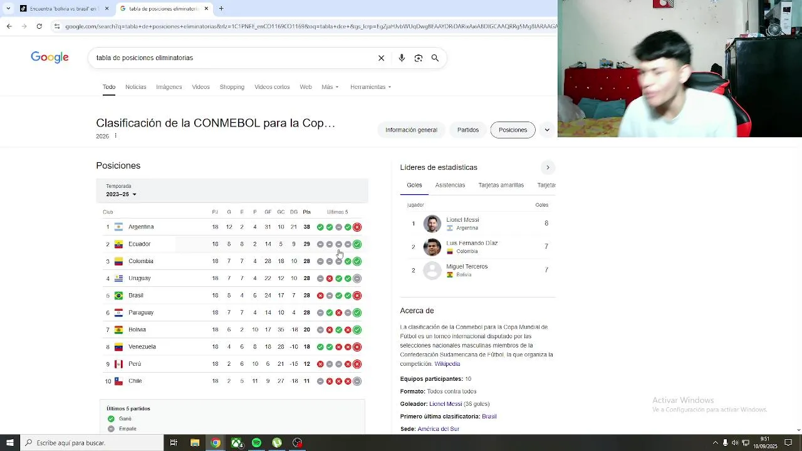Select the Posiciones chip
This screenshot has height=451, width=802.
[x=513, y=130]
